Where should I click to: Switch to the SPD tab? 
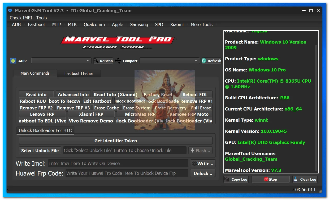pyautogui.click(x=159, y=24)
